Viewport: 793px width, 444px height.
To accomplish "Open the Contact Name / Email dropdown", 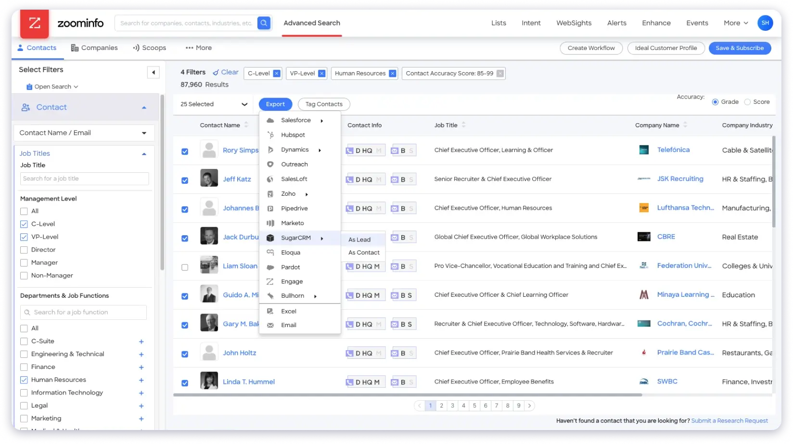I will click(x=84, y=133).
